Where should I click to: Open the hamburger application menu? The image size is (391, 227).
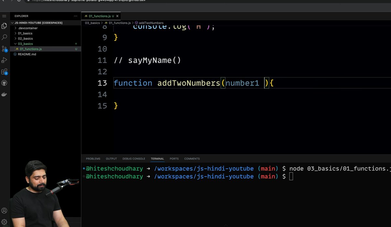4,16
